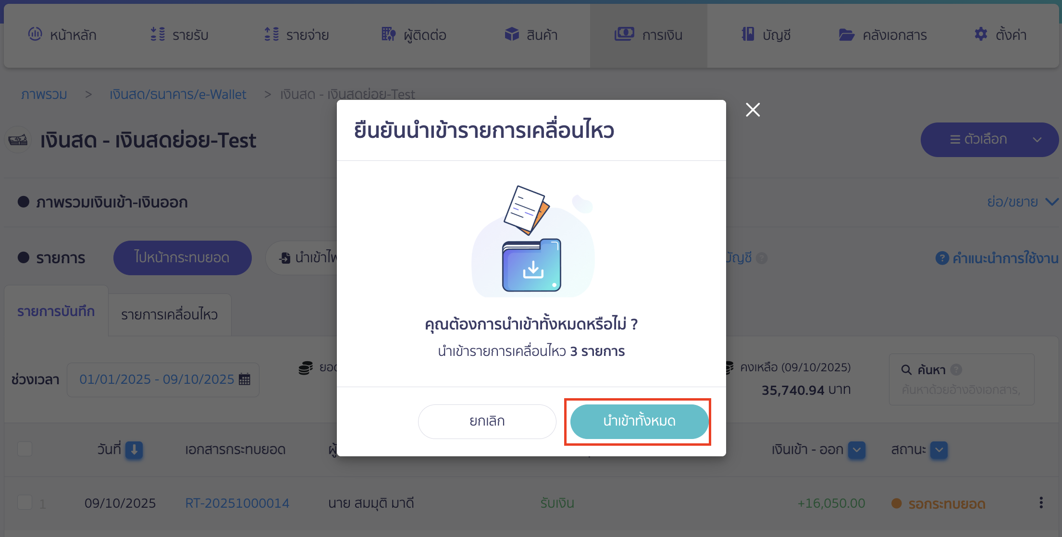The height and width of the screenshot is (537, 1062).
Task: Click the help icon next to ค้นหา
Action: [956, 369]
